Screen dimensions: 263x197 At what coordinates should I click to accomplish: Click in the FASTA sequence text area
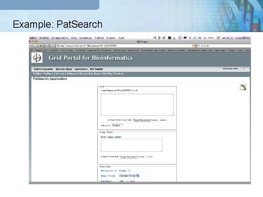click(x=137, y=105)
